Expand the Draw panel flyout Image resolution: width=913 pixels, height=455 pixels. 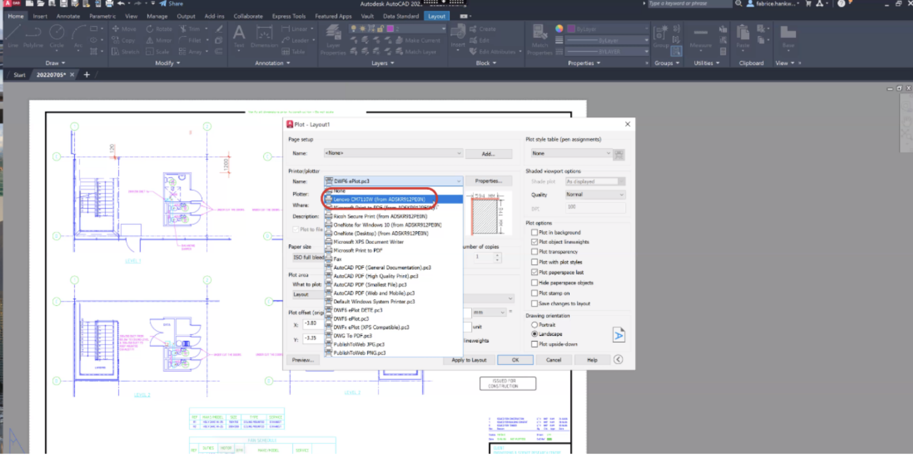pos(55,63)
